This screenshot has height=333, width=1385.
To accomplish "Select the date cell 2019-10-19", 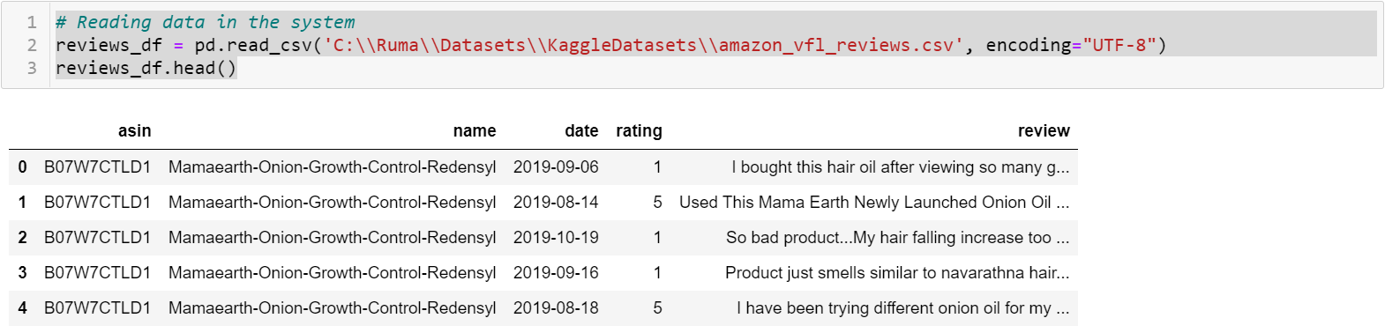I will (x=556, y=237).
